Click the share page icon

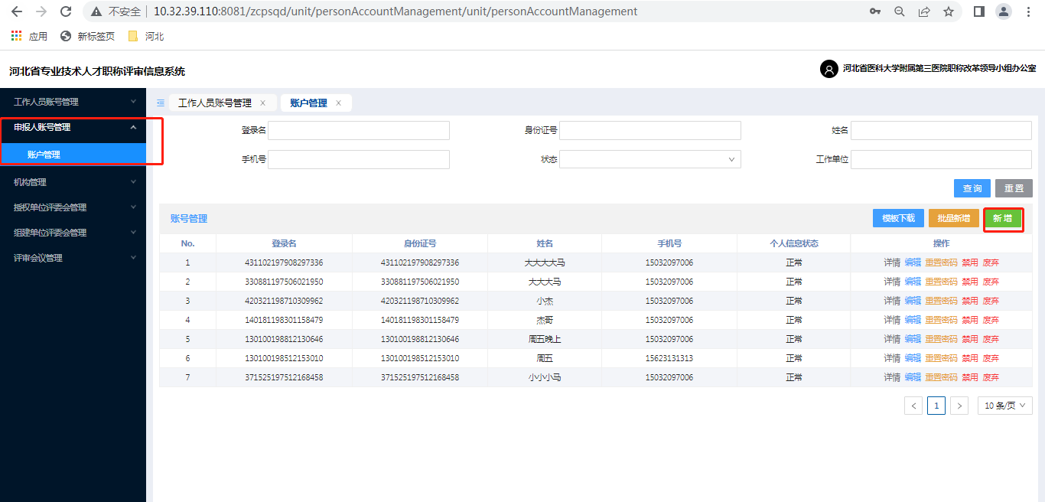pos(924,11)
